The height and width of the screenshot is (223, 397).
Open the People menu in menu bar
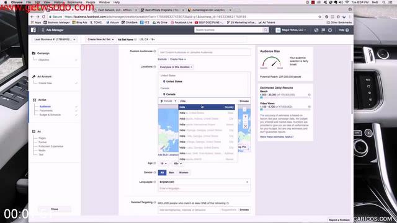pos(91,2)
